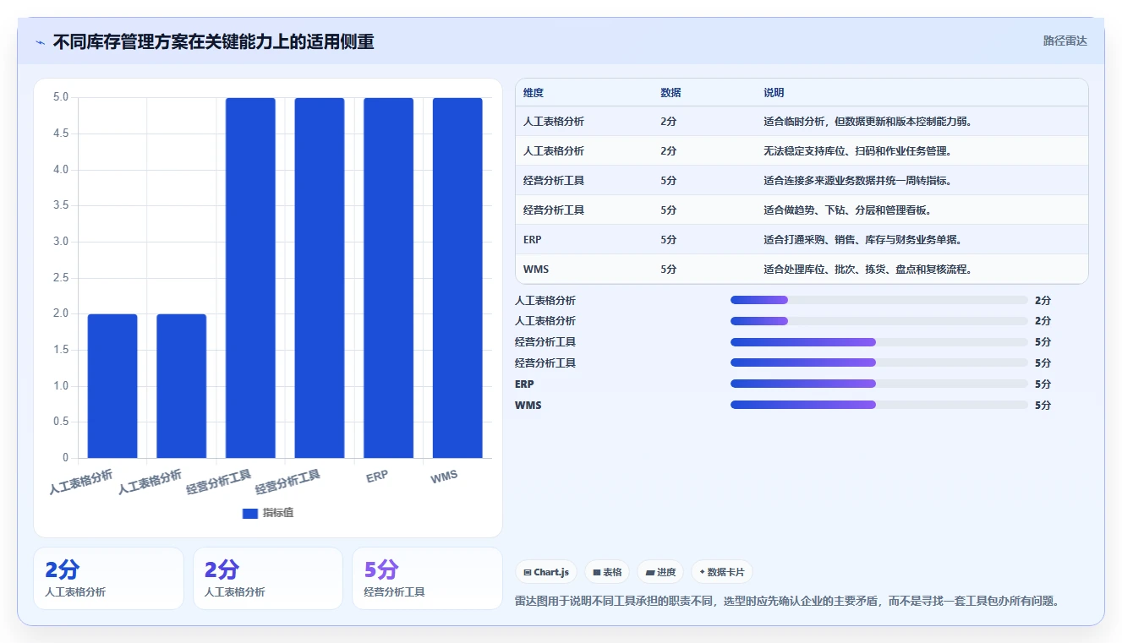Click the 3.5 tick on the chart's y-axis
1122x643 pixels.
coord(60,205)
